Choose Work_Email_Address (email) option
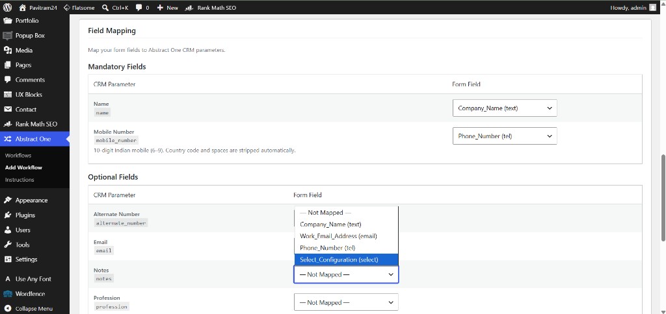This screenshot has height=314, width=666. coord(346,236)
